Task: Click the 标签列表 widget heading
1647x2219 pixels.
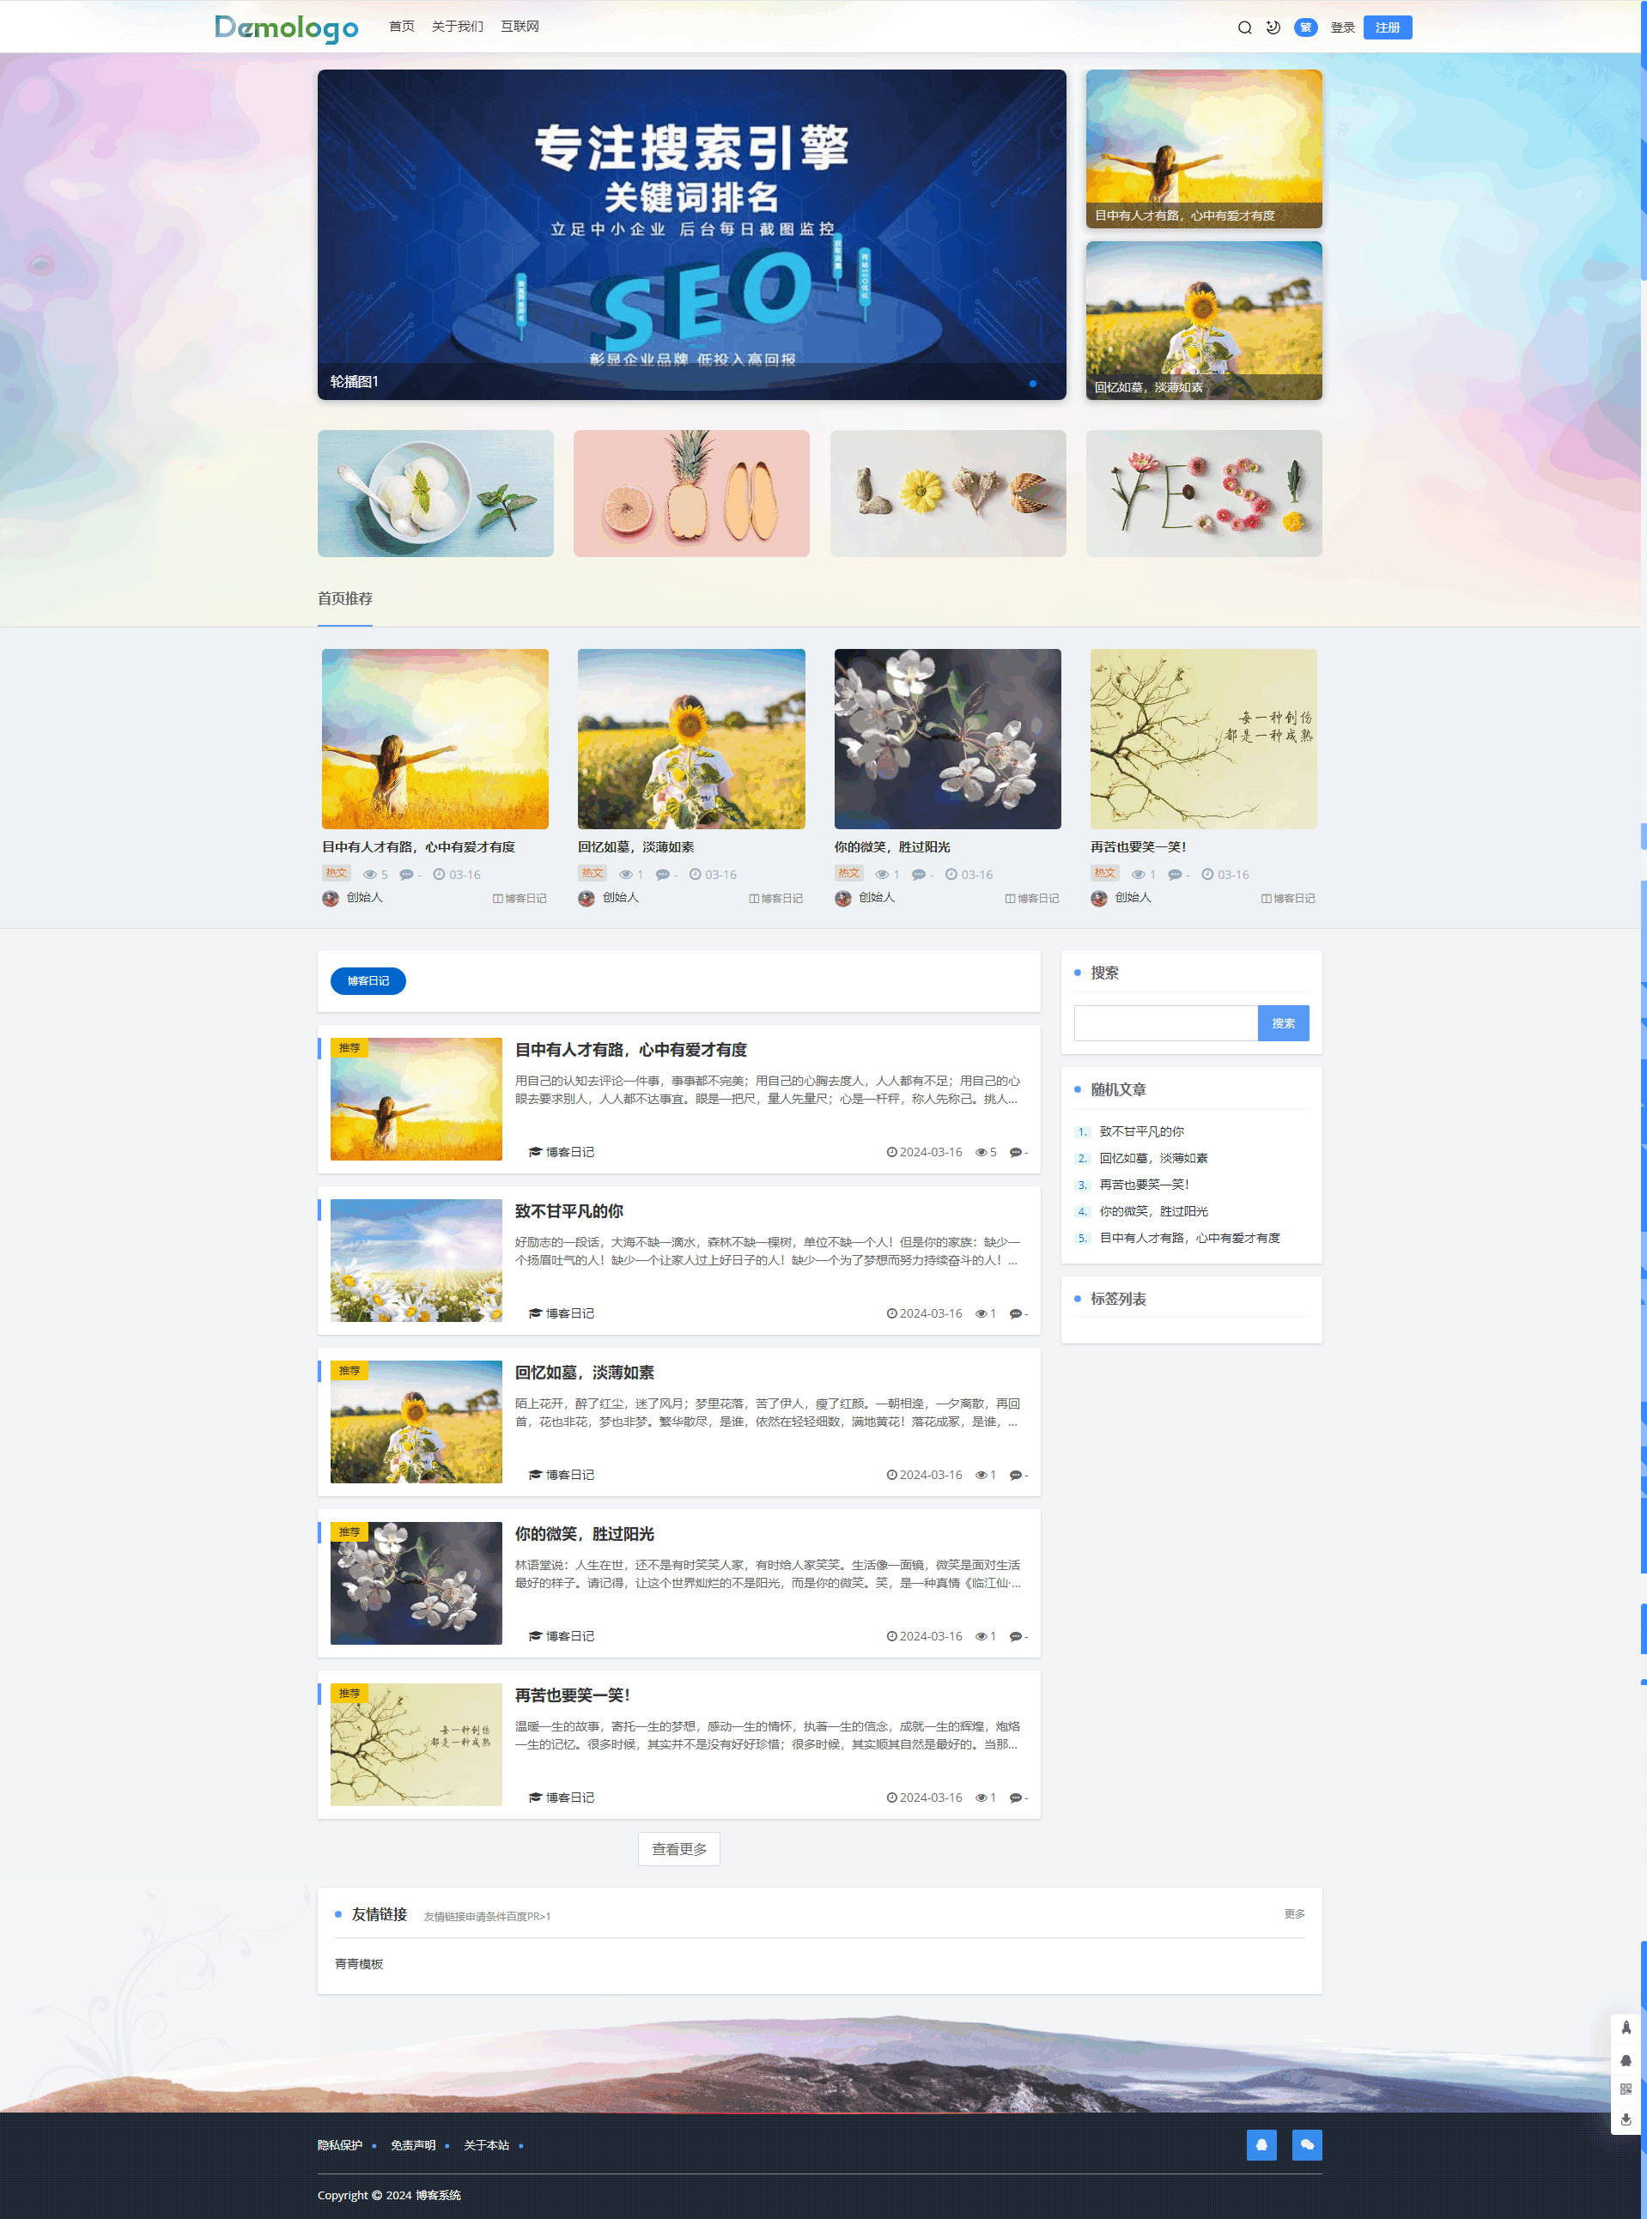Action: [1118, 1300]
